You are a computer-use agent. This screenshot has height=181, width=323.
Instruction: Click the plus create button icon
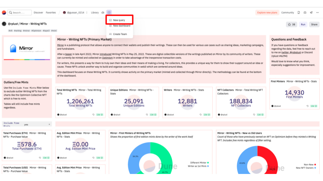(x=109, y=12)
